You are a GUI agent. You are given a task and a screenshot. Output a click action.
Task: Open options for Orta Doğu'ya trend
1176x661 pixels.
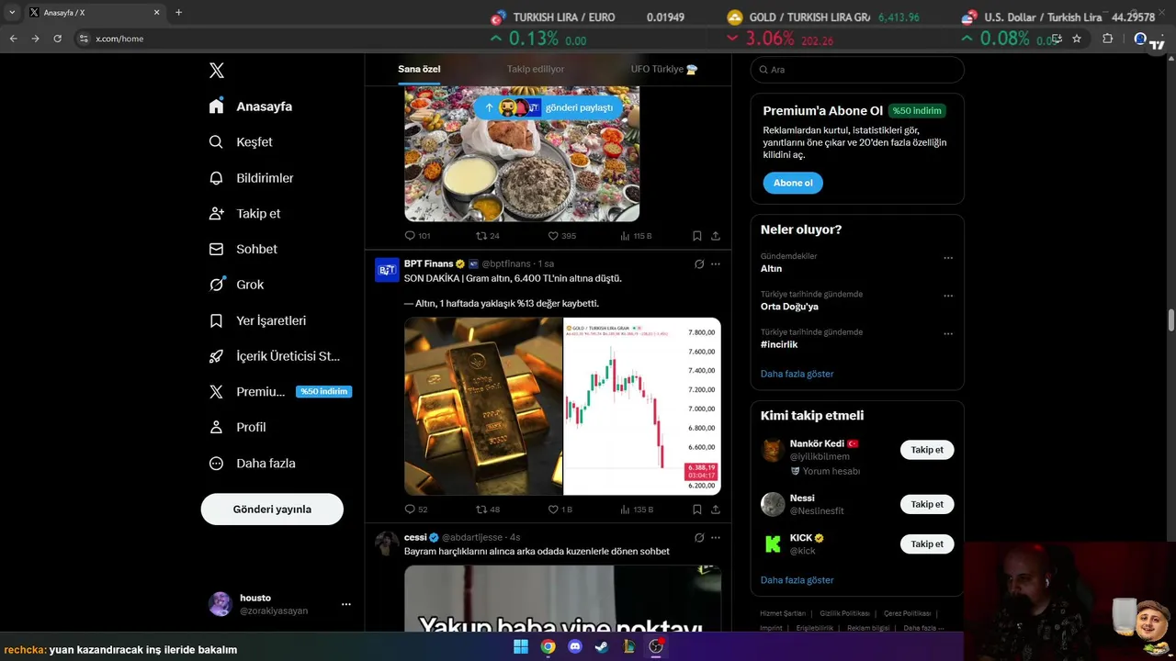pyautogui.click(x=948, y=296)
